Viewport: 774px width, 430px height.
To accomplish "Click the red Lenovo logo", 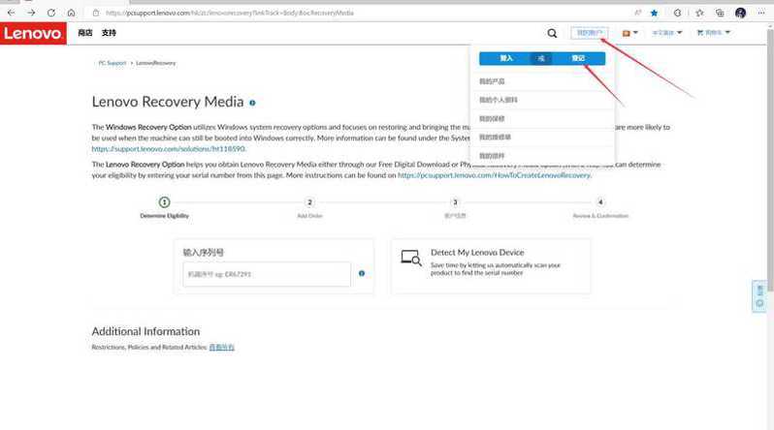I will coord(33,33).
